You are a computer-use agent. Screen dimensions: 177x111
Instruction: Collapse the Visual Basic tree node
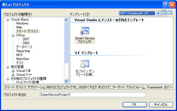(x=8, y=20)
